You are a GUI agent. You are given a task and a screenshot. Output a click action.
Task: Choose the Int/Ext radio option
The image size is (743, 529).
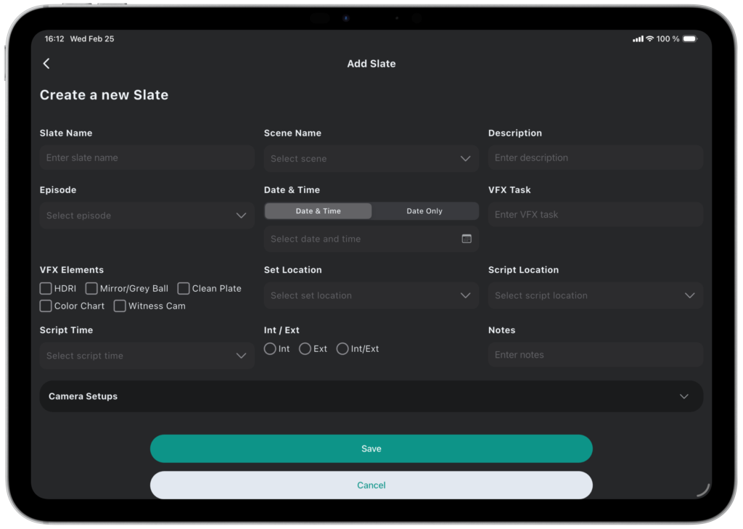(342, 349)
